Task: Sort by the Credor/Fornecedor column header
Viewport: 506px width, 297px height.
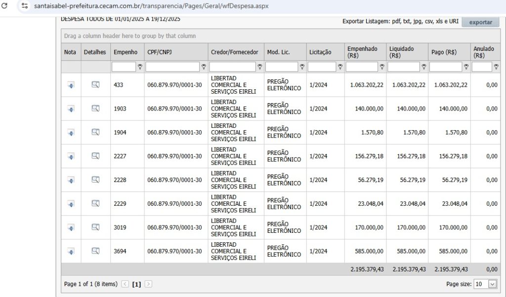Action: [x=234, y=52]
